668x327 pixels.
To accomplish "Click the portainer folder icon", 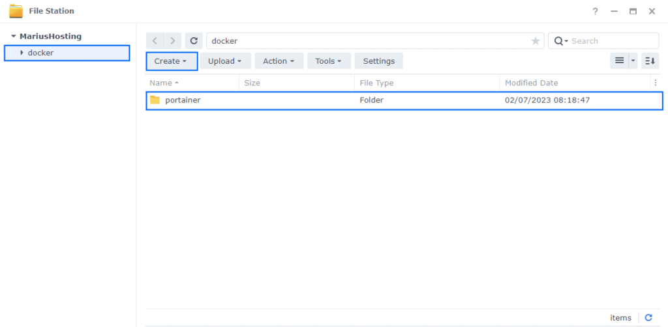I will [x=155, y=100].
